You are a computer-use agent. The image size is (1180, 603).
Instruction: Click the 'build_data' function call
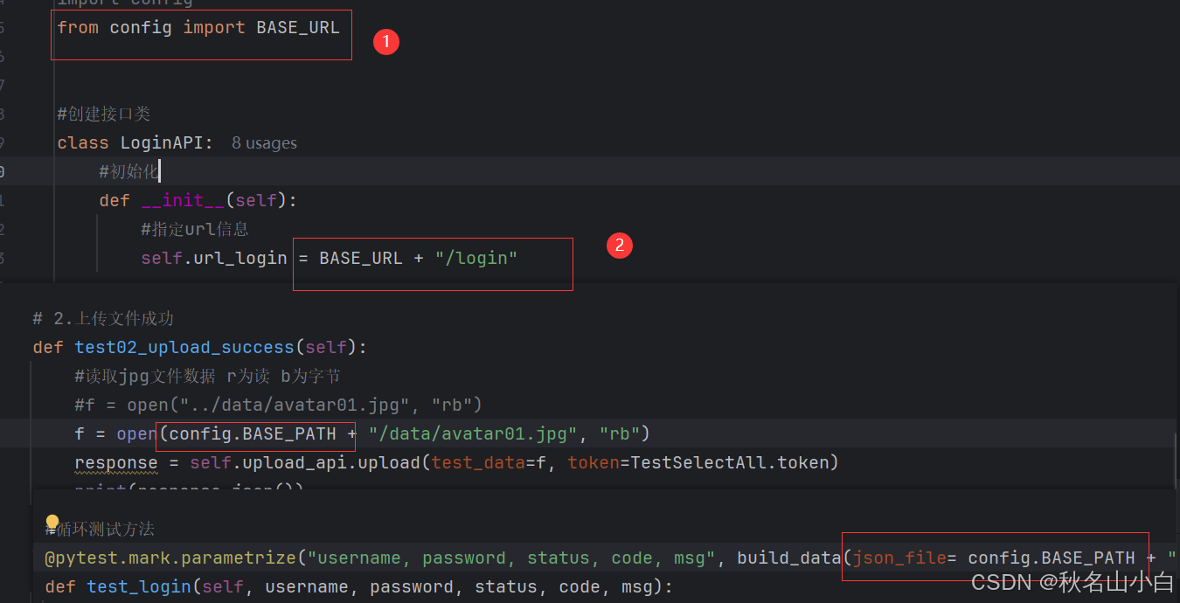[x=789, y=558]
